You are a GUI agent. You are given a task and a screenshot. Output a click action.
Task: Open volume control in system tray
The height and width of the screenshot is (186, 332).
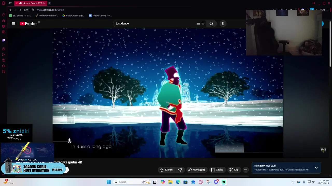[x=314, y=182]
